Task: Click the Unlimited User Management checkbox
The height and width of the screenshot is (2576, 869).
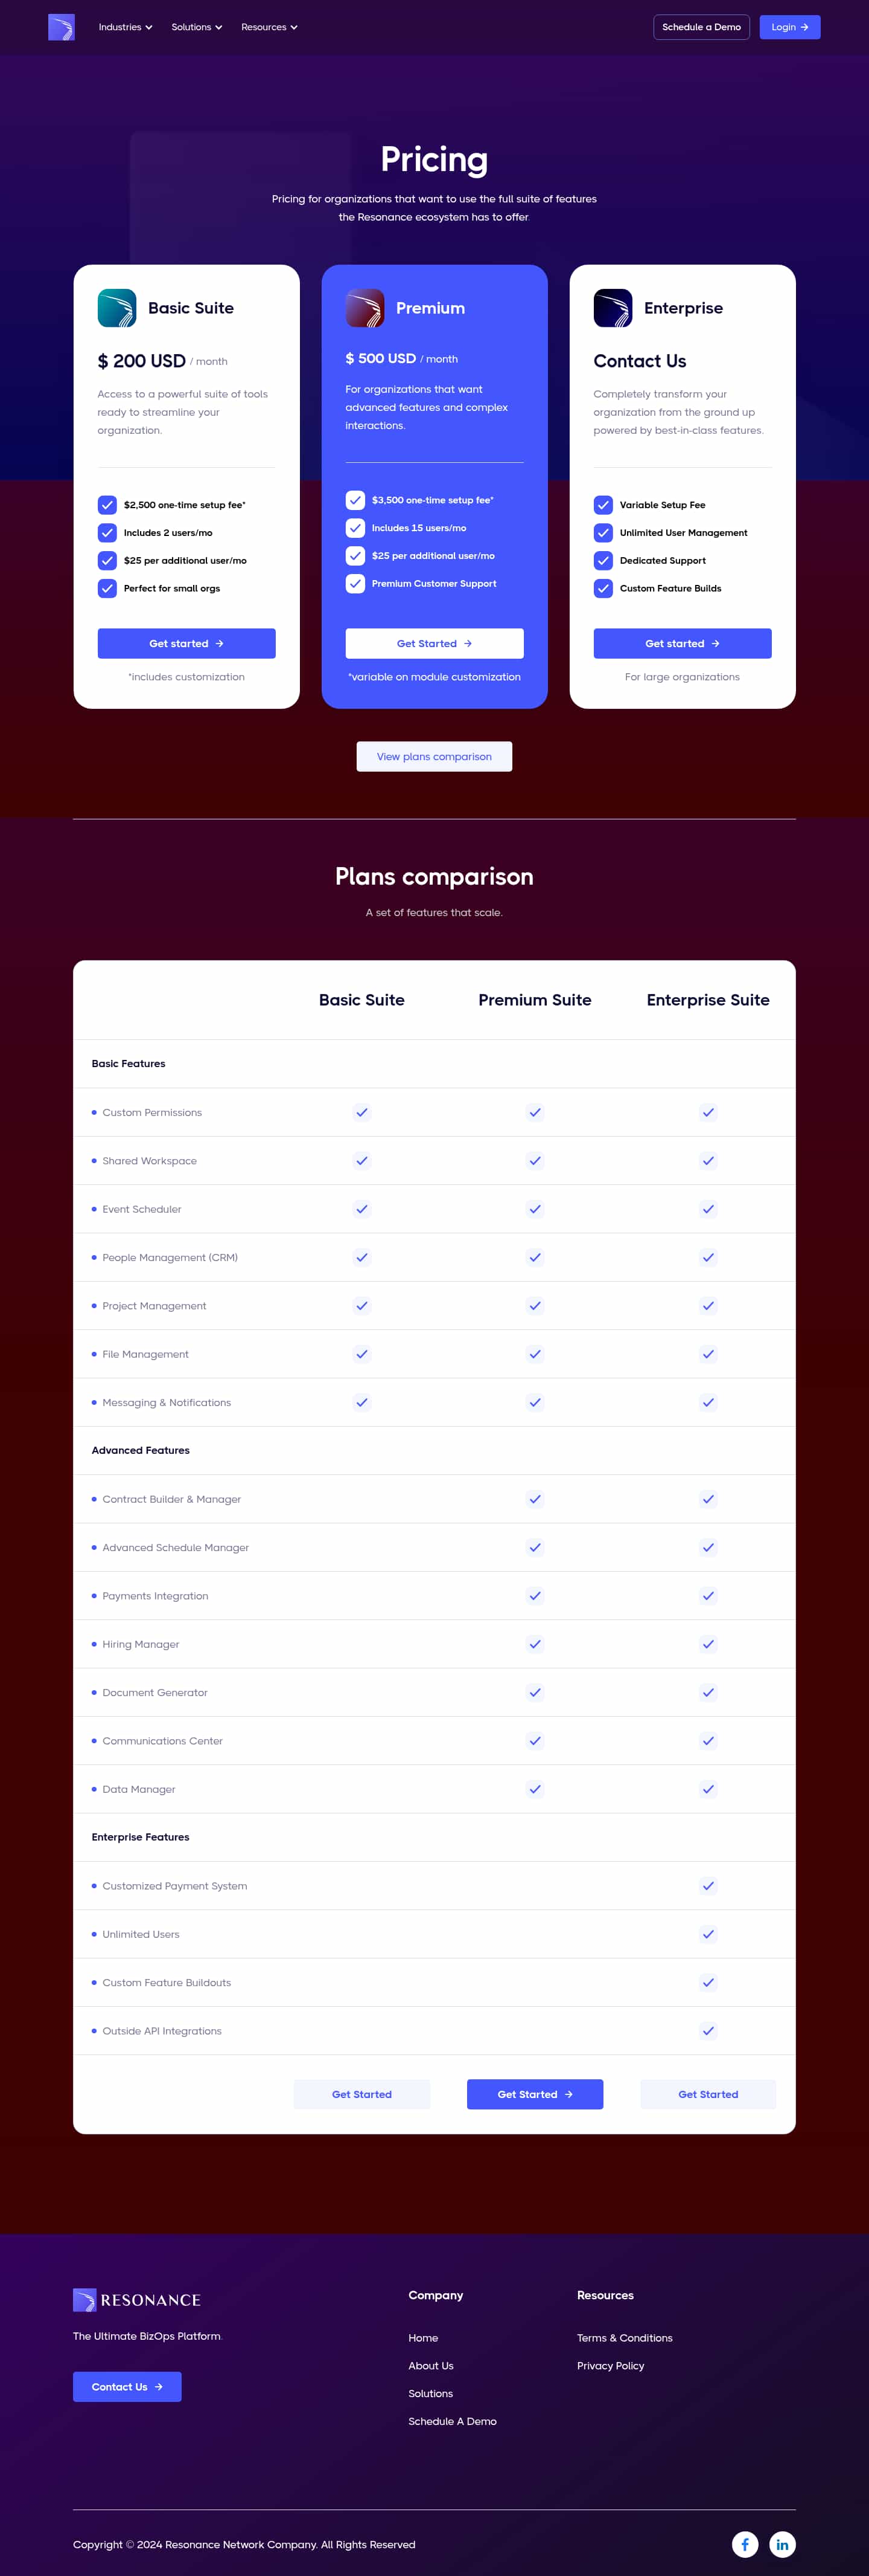Action: pos(602,533)
